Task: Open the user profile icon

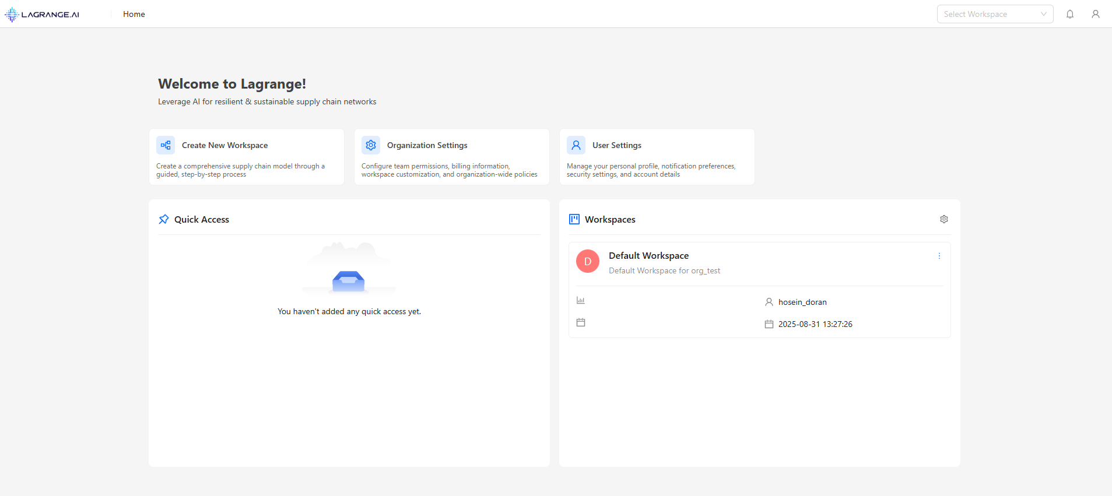Action: point(1096,14)
